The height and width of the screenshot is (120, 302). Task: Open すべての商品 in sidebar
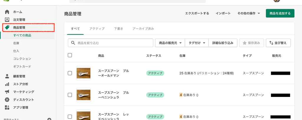click(22, 35)
